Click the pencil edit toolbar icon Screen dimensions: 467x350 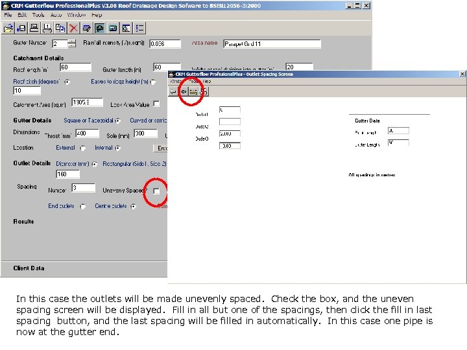87,29
